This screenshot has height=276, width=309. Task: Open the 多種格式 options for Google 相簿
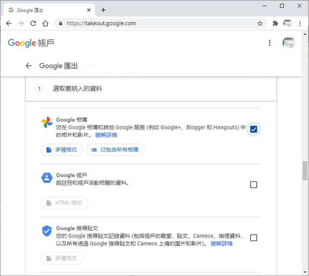(x=62, y=150)
